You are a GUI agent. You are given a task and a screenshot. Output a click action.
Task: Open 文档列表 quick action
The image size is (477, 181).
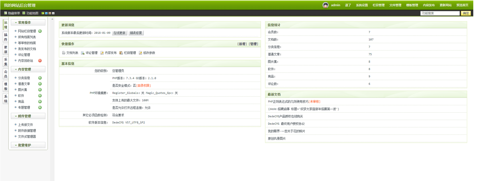pos(70,53)
